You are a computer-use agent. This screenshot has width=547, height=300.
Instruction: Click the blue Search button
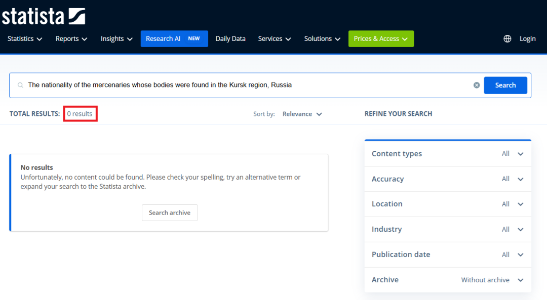505,85
